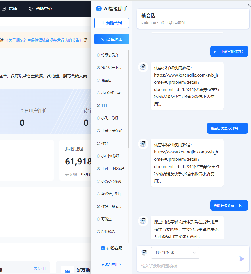The height and width of the screenshot is (274, 251).
Task: Click the 帮助中心 question mark icon
Action: point(31,9)
